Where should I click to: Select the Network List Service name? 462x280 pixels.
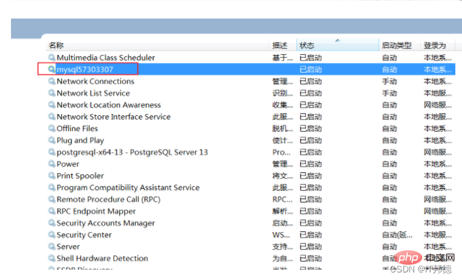93,93
